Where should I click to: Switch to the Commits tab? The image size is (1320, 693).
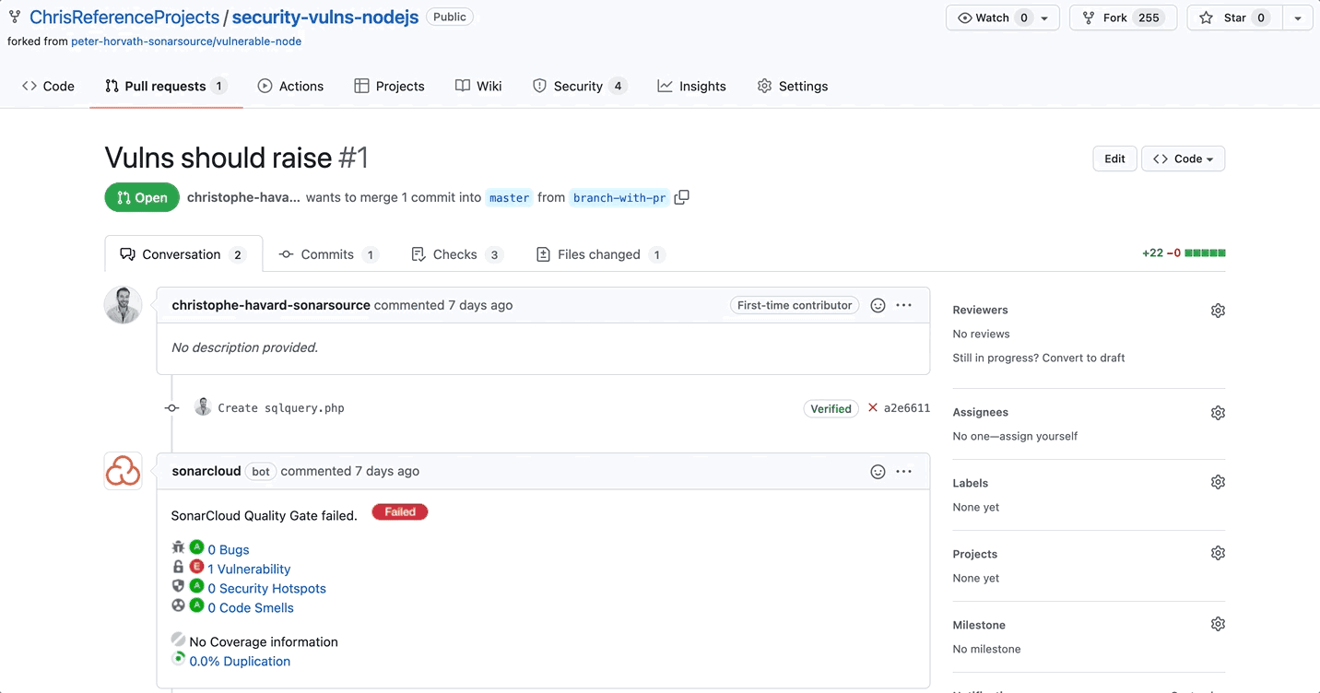tap(327, 253)
